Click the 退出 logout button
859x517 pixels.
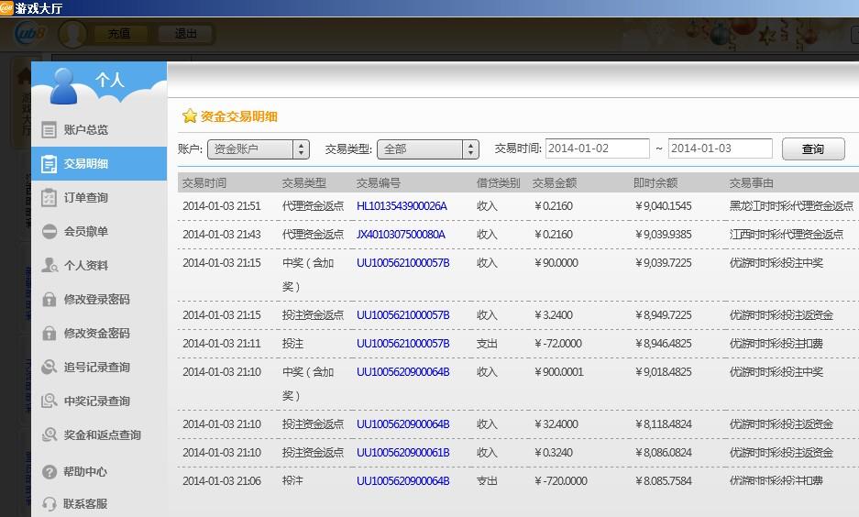[x=185, y=34]
